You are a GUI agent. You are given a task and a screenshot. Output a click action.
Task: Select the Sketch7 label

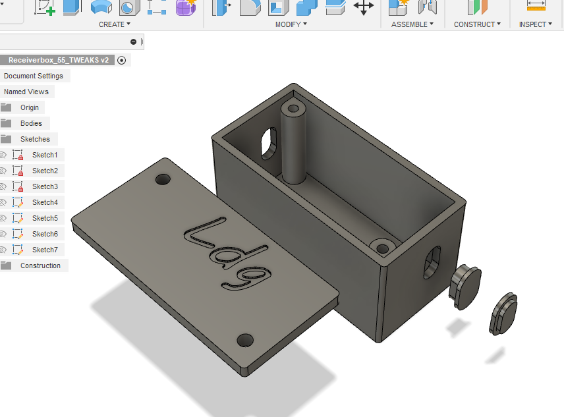pyautogui.click(x=45, y=250)
